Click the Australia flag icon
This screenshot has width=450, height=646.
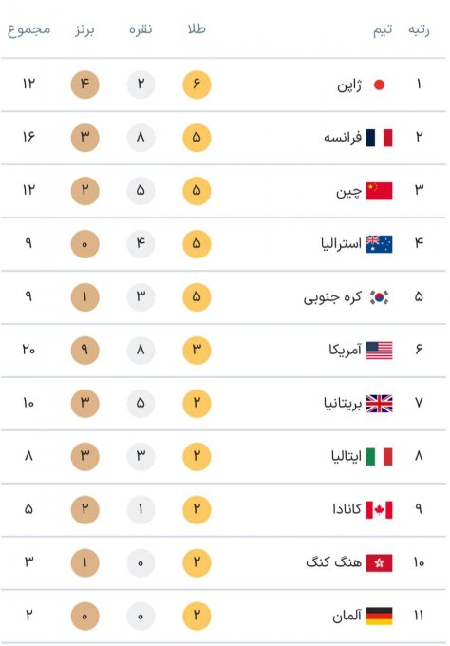click(x=379, y=244)
